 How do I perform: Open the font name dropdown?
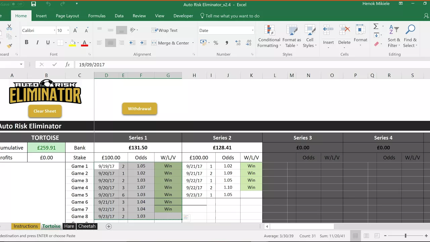54,30
